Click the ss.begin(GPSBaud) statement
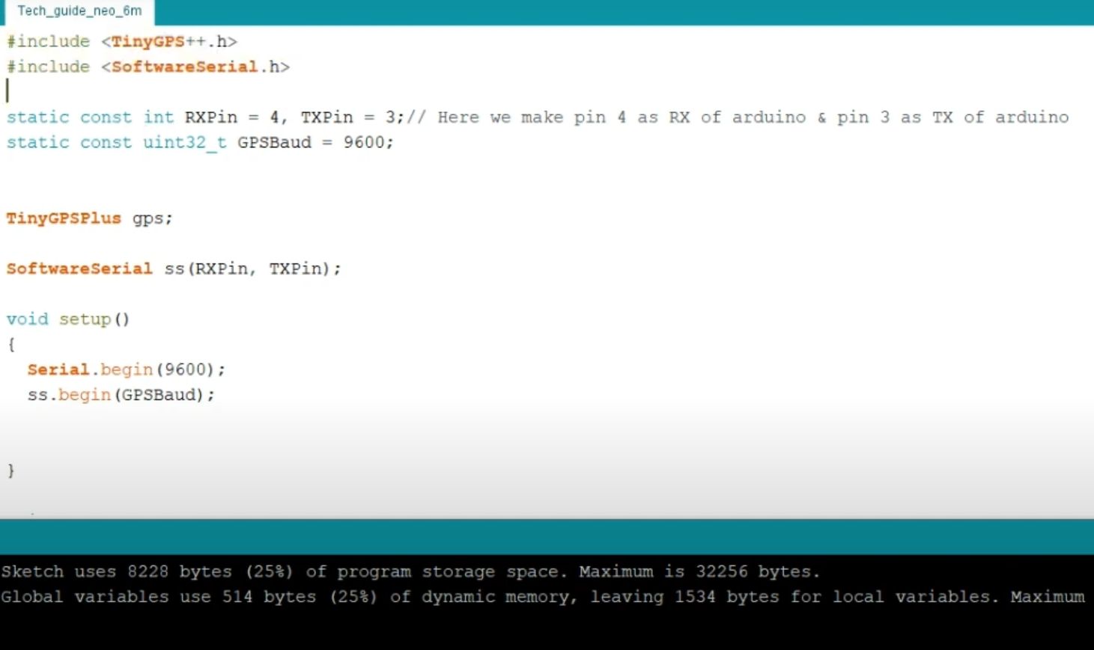Image resolution: width=1094 pixels, height=650 pixels. coord(120,395)
